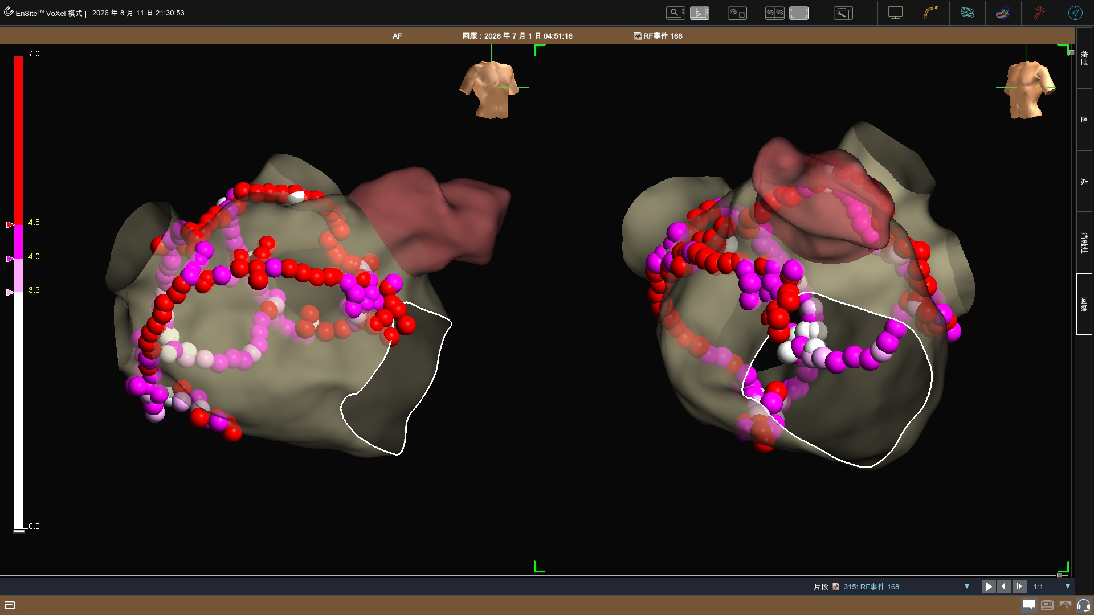This screenshot has height=615, width=1094.
Task: Open the search panel icon in top toolbar
Action: (x=675, y=13)
